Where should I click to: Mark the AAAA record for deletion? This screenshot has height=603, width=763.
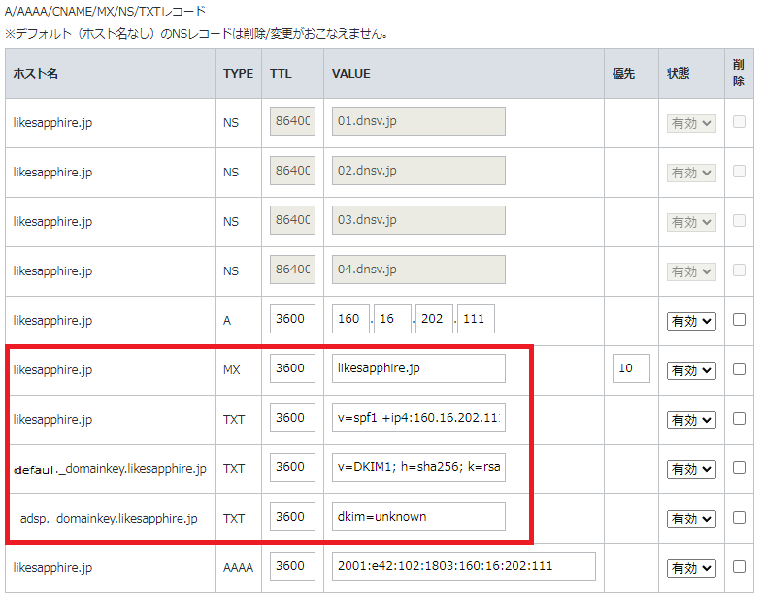point(739,566)
